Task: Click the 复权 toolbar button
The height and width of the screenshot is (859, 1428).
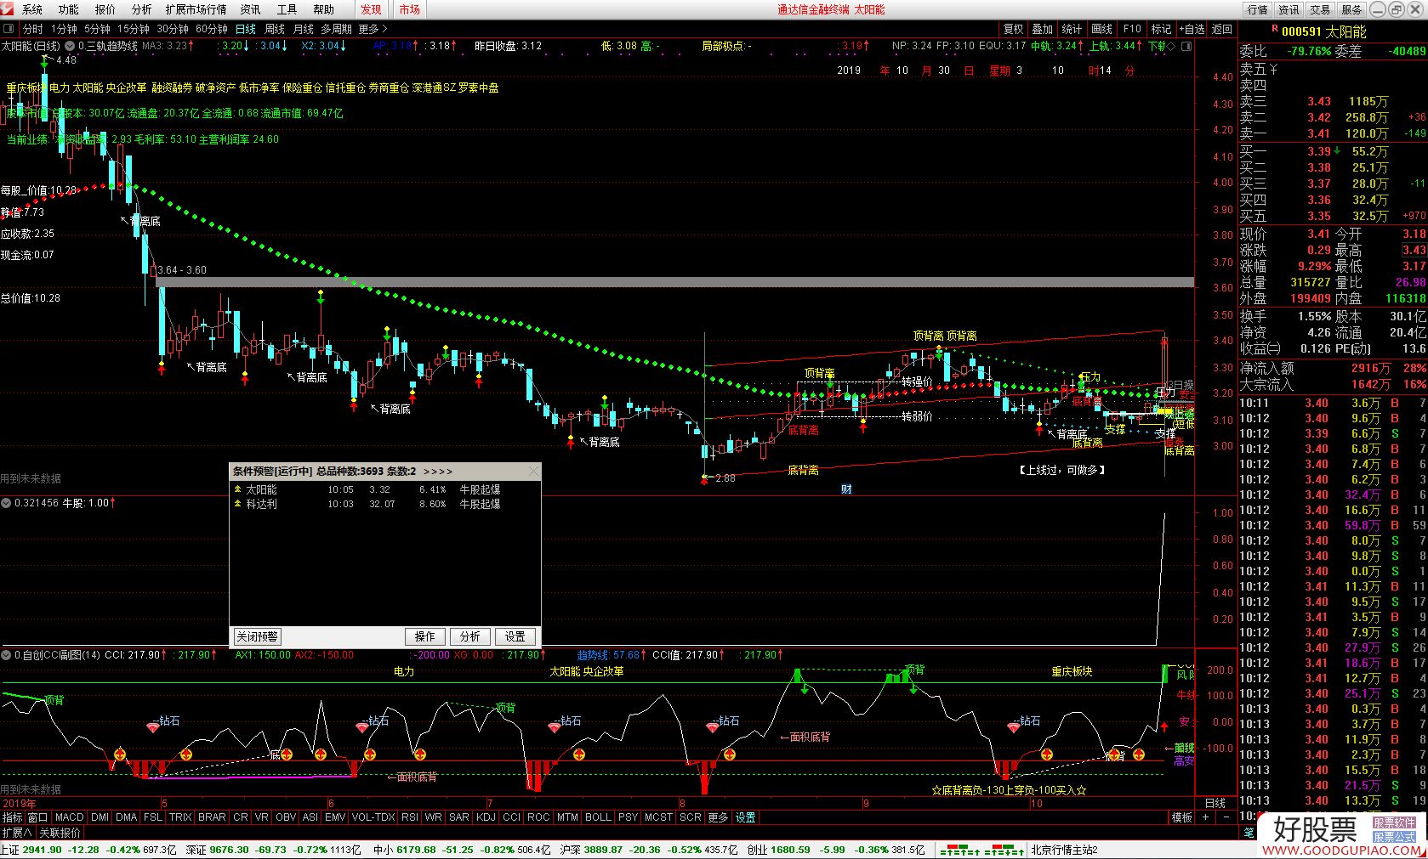Action: 1013,29
